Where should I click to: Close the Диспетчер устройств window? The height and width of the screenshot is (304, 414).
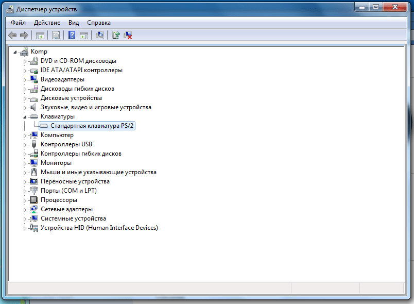pyautogui.click(x=395, y=7)
